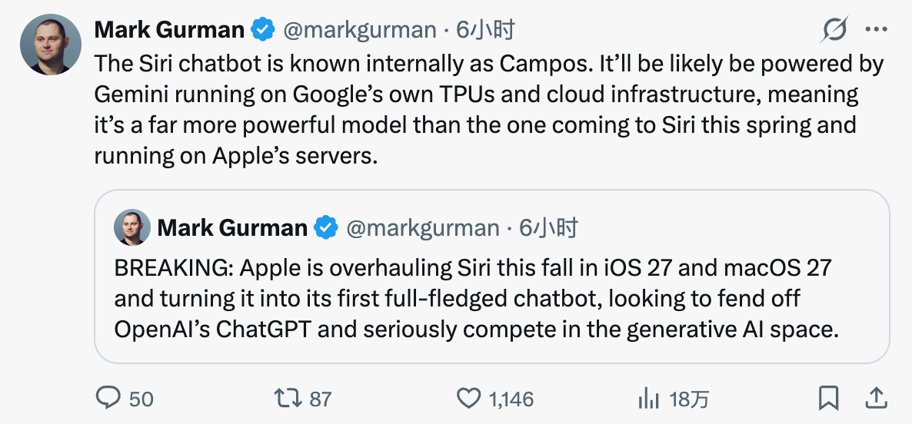Click the reply speech bubble icon

(x=108, y=398)
